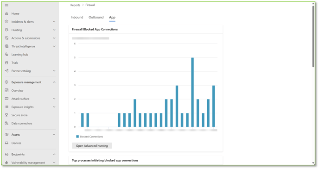Select the App tab

coord(112,18)
